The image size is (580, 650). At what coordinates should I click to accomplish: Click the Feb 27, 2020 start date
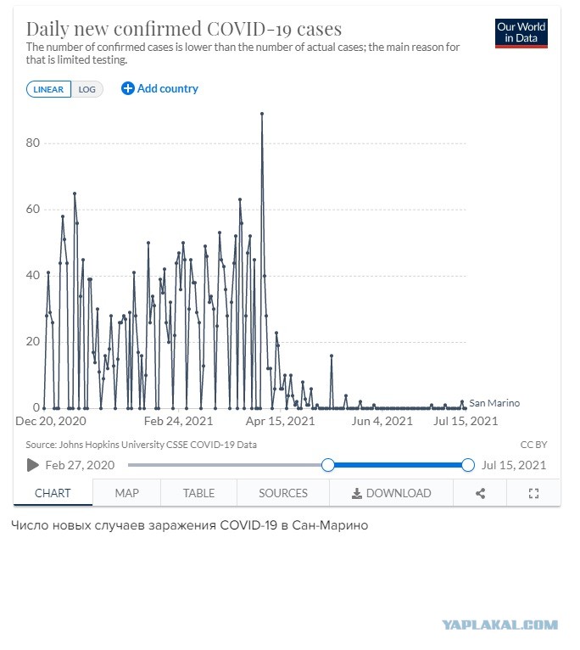pyautogui.click(x=80, y=465)
